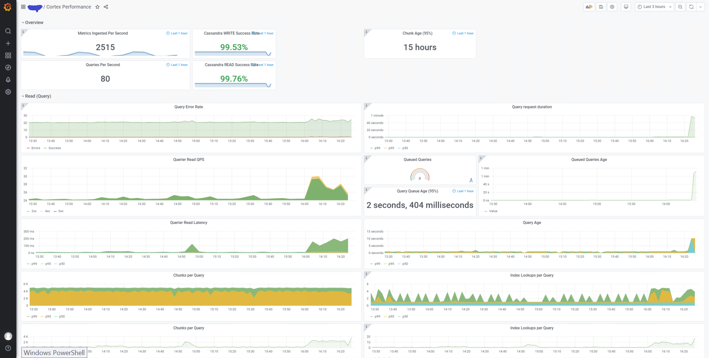709x358 pixels.
Task: Enable TV kiosk mode with the monitor icon
Action: (x=626, y=7)
